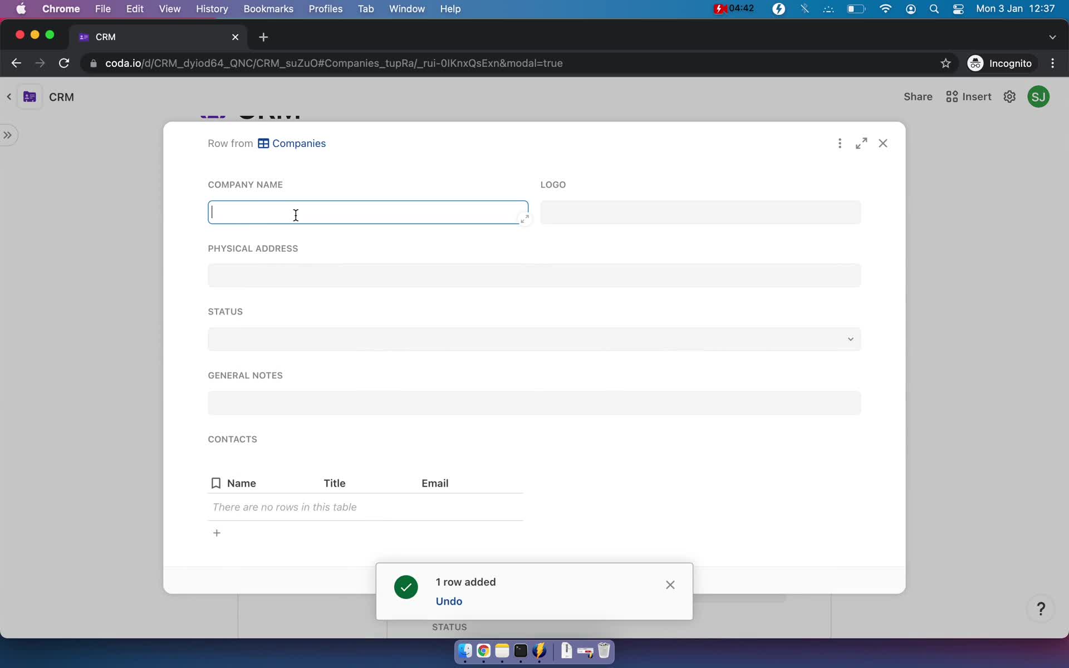The image size is (1069, 668).
Task: Close the row modal dialog
Action: (x=882, y=143)
